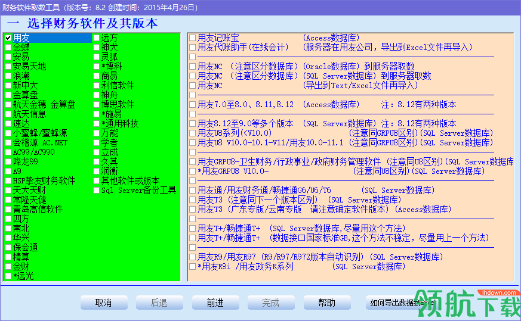Image resolution: width=521 pixels, height=321 pixels.
Task: Check HSP挚友财务软件 option
Action: tap(8, 181)
